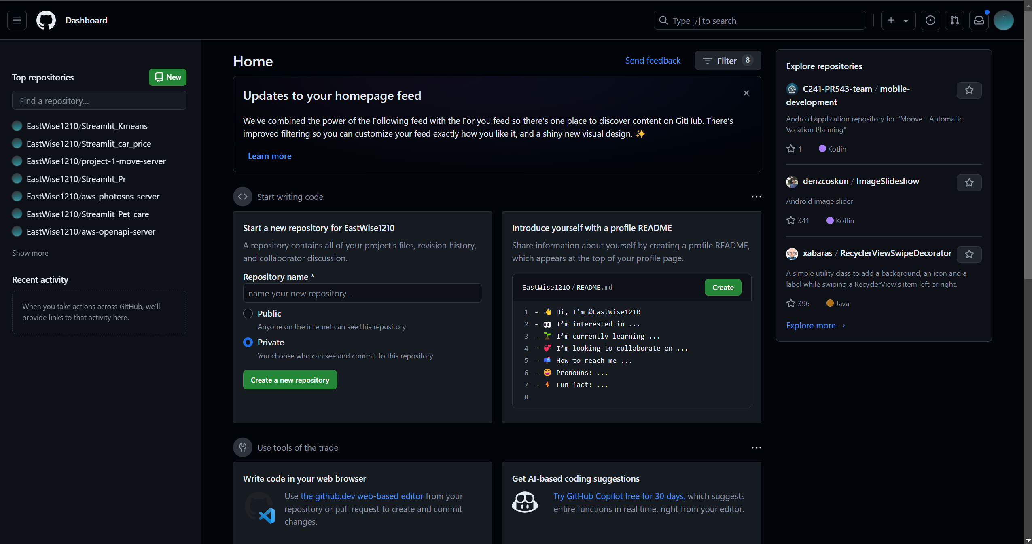Click the New repository button
The width and height of the screenshot is (1032, 544).
click(167, 77)
